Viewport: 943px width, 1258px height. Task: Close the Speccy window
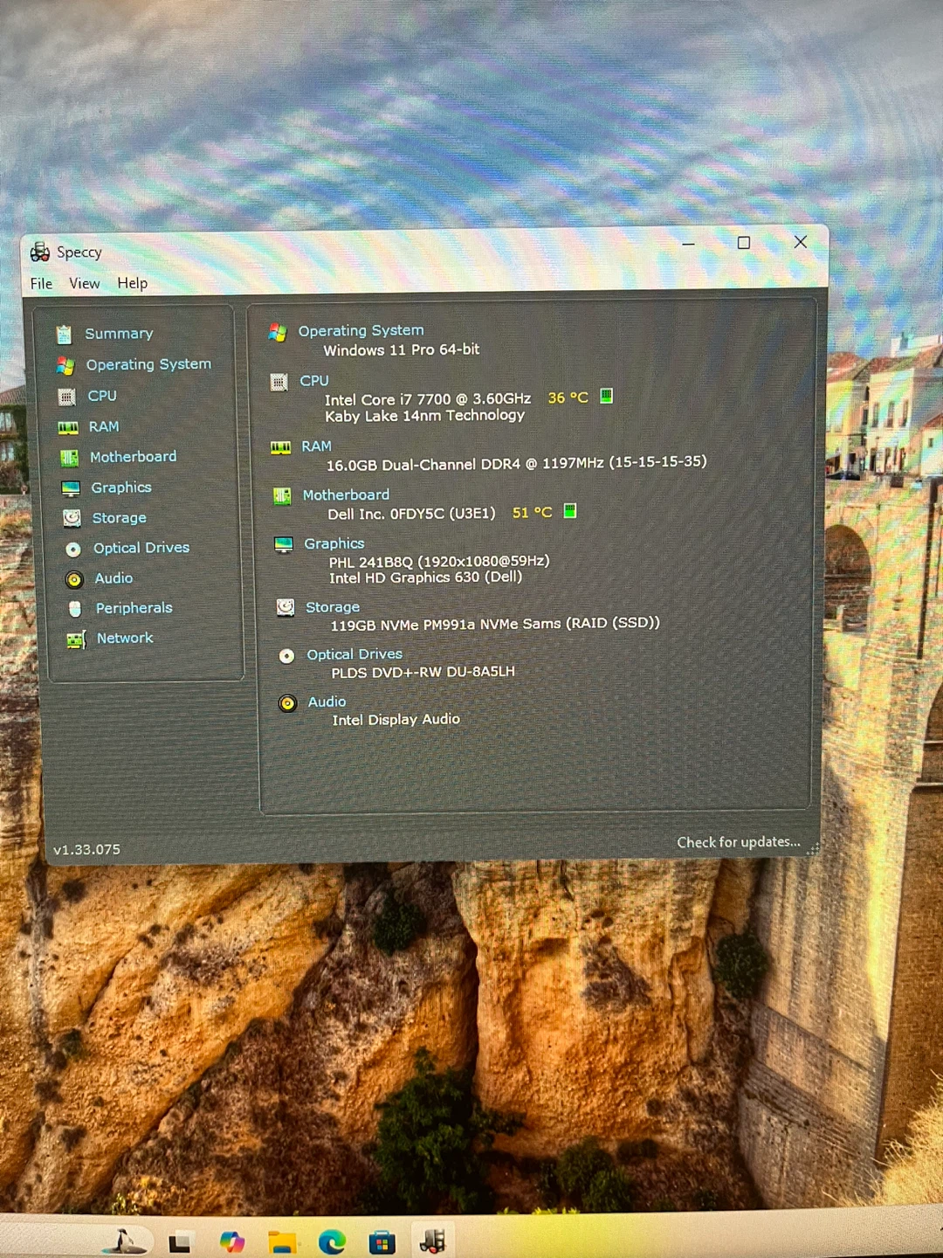pos(801,242)
